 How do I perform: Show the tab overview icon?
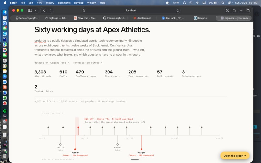[248, 10]
